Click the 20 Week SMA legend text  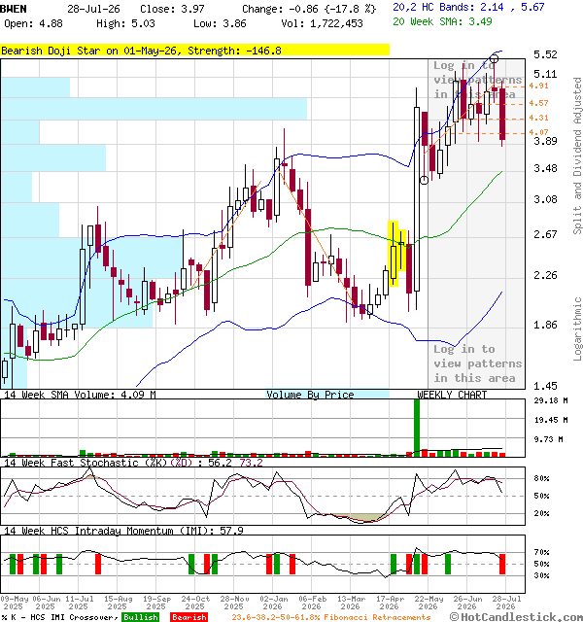pos(442,21)
